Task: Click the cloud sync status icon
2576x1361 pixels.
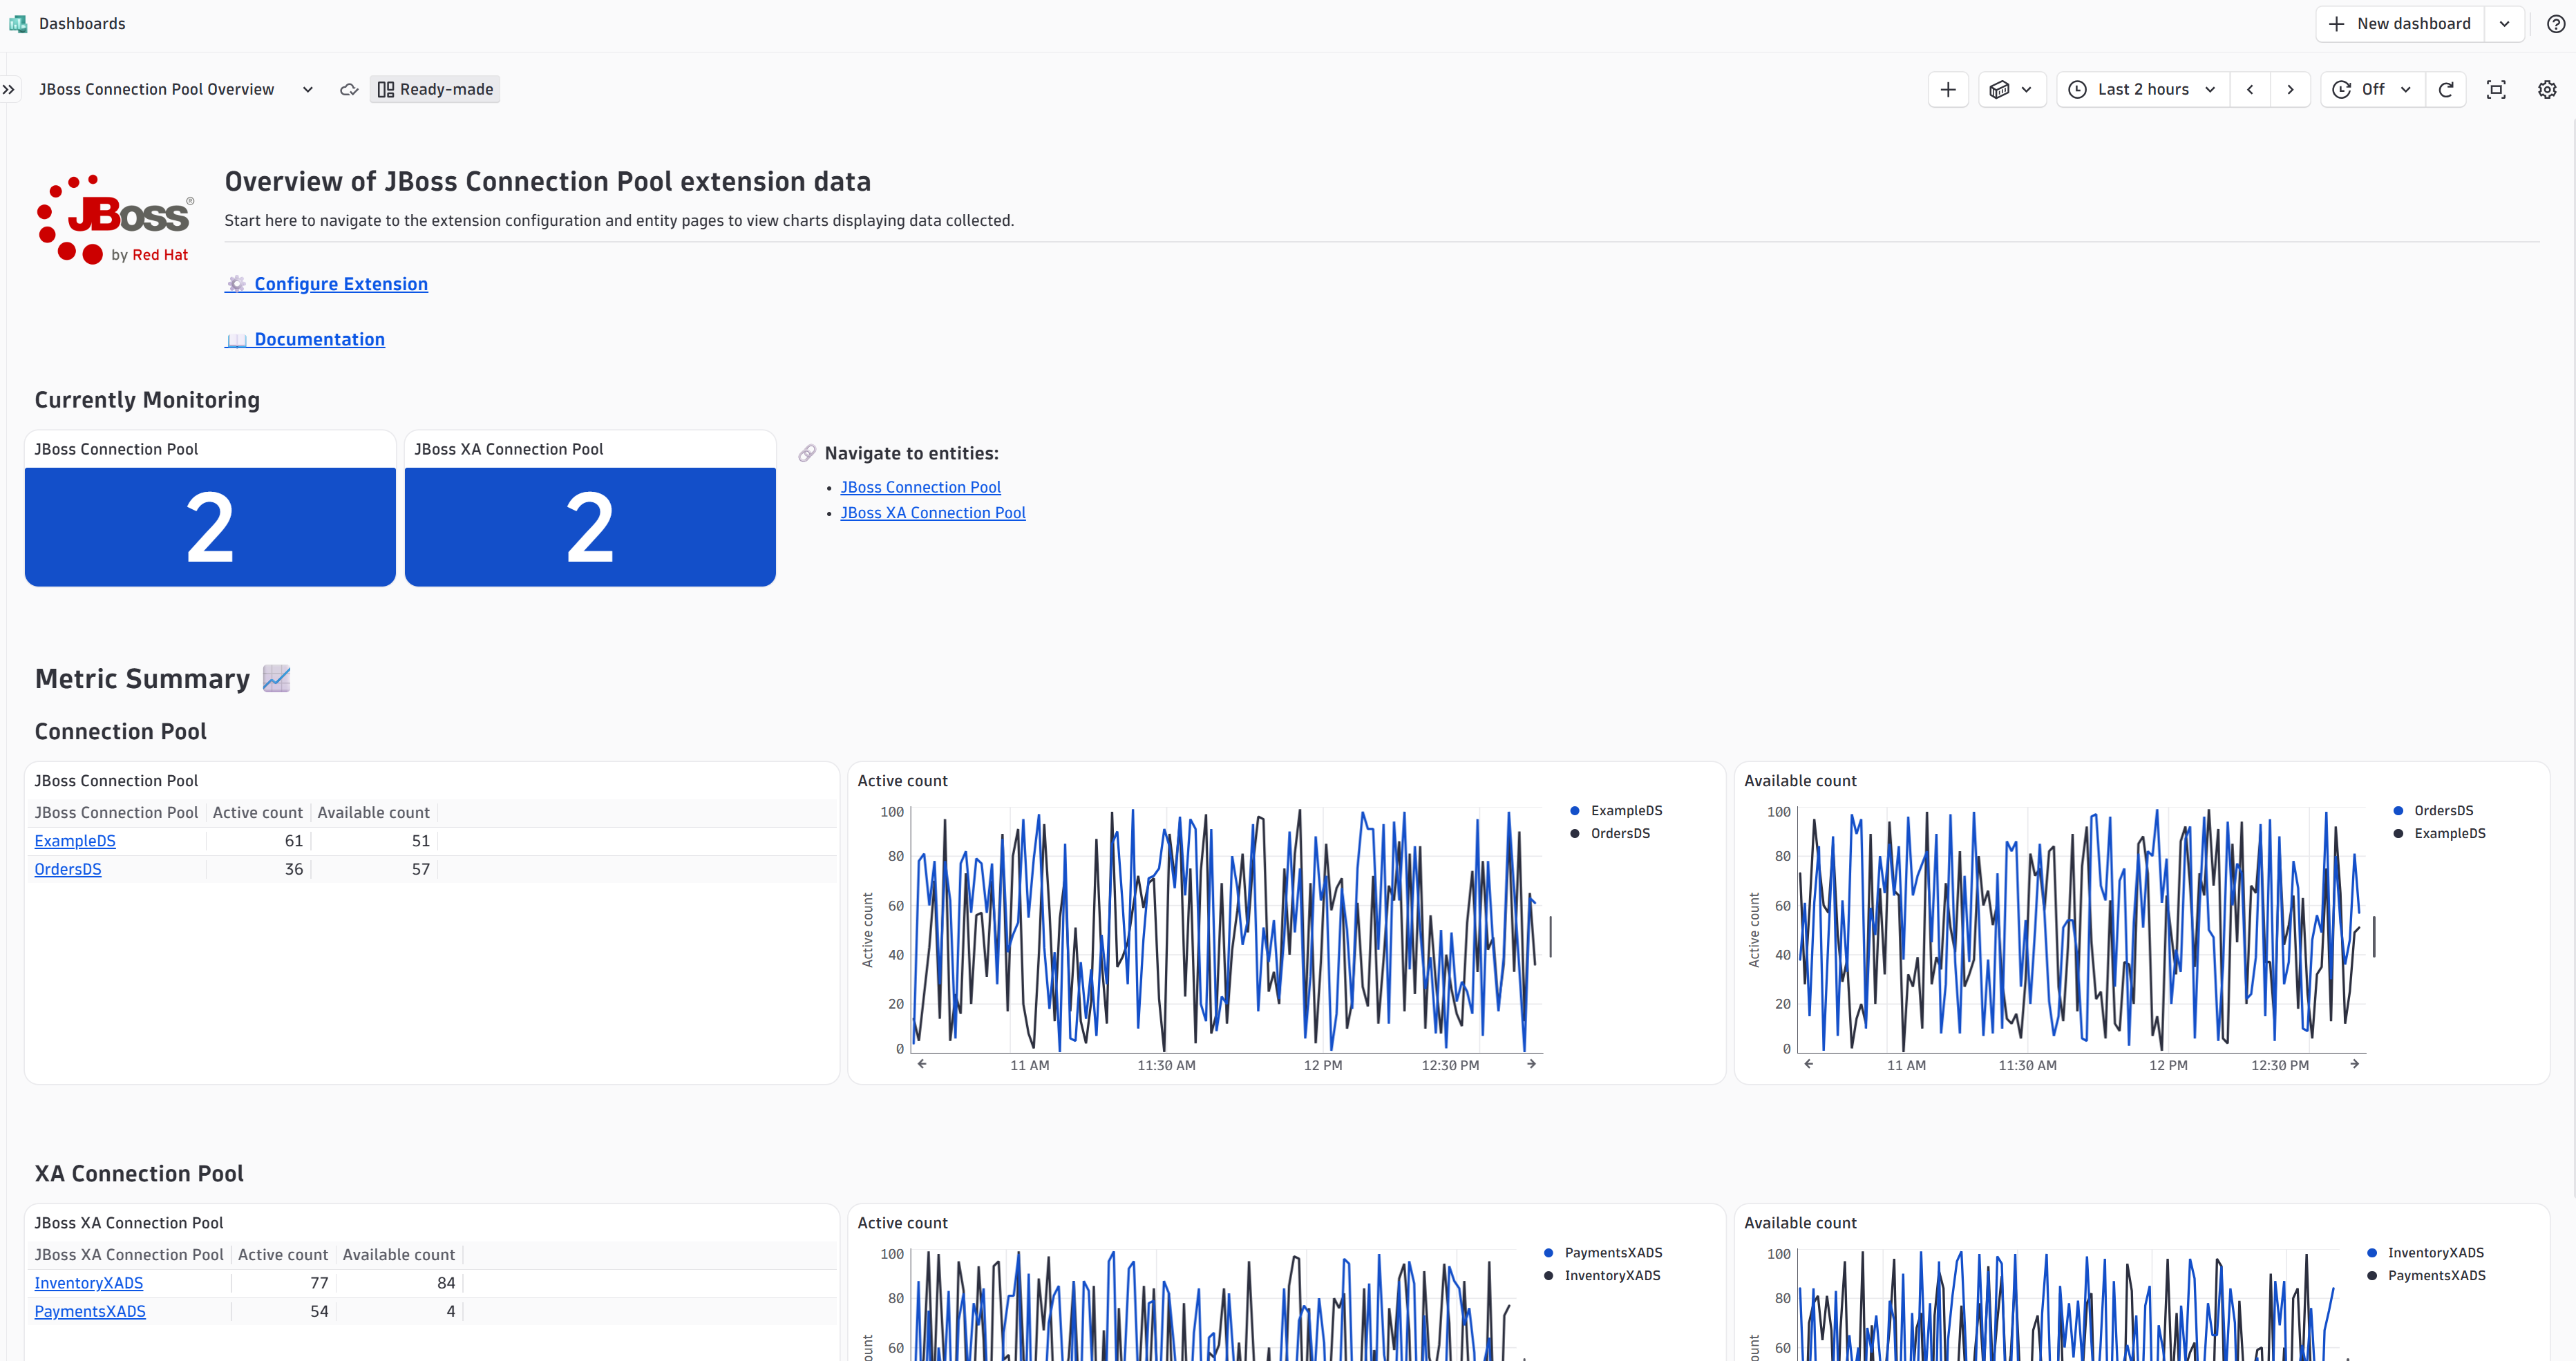Action: click(349, 89)
